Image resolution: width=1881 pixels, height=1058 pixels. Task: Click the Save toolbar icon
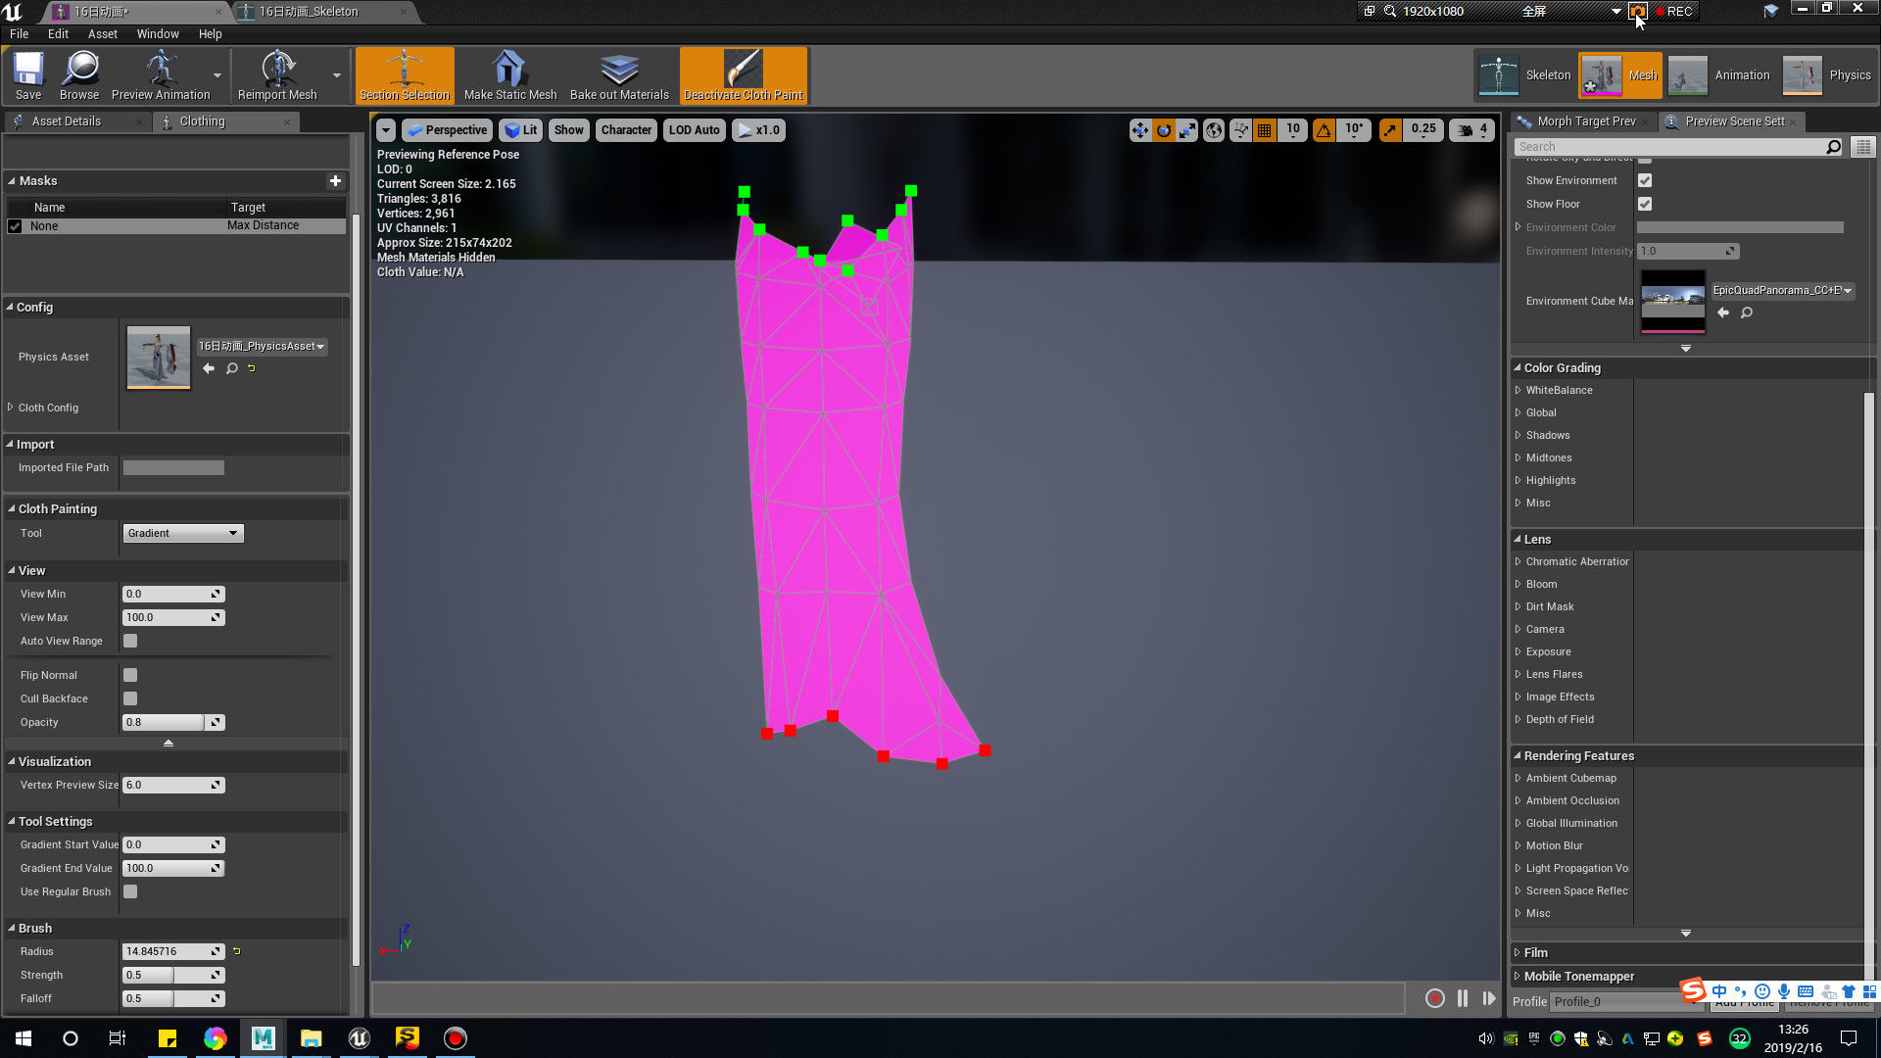click(x=28, y=75)
